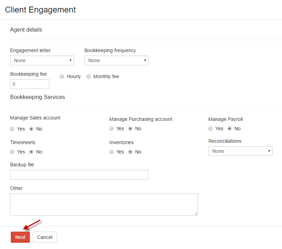This screenshot has height=249, width=282.
Task: Enable Yes for Manage Purchasing account
Action: (111, 128)
